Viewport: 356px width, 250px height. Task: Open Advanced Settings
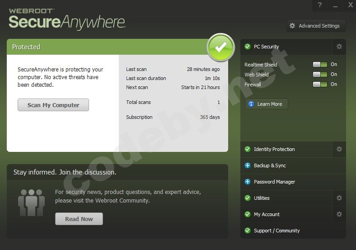pyautogui.click(x=316, y=26)
